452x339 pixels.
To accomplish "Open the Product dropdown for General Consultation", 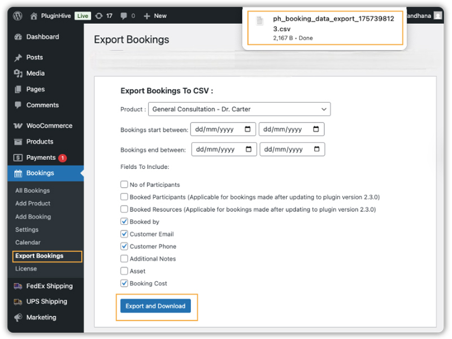I will pyautogui.click(x=238, y=109).
